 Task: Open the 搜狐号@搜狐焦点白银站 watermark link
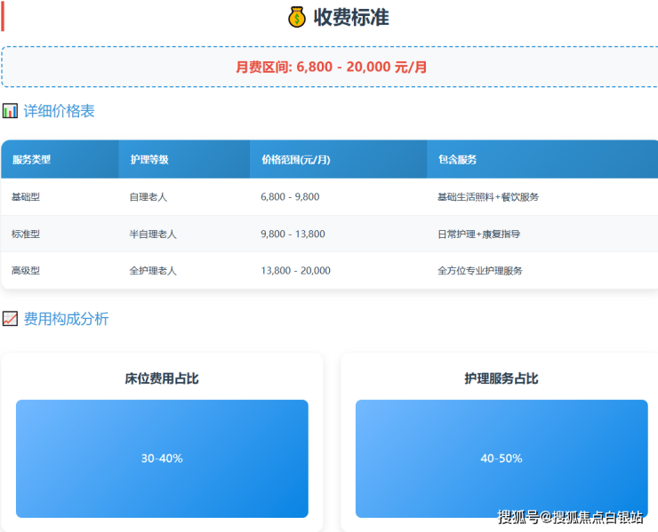(x=570, y=517)
